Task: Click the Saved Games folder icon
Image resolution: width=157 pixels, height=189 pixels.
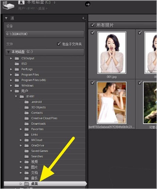Action: click(x=27, y=151)
